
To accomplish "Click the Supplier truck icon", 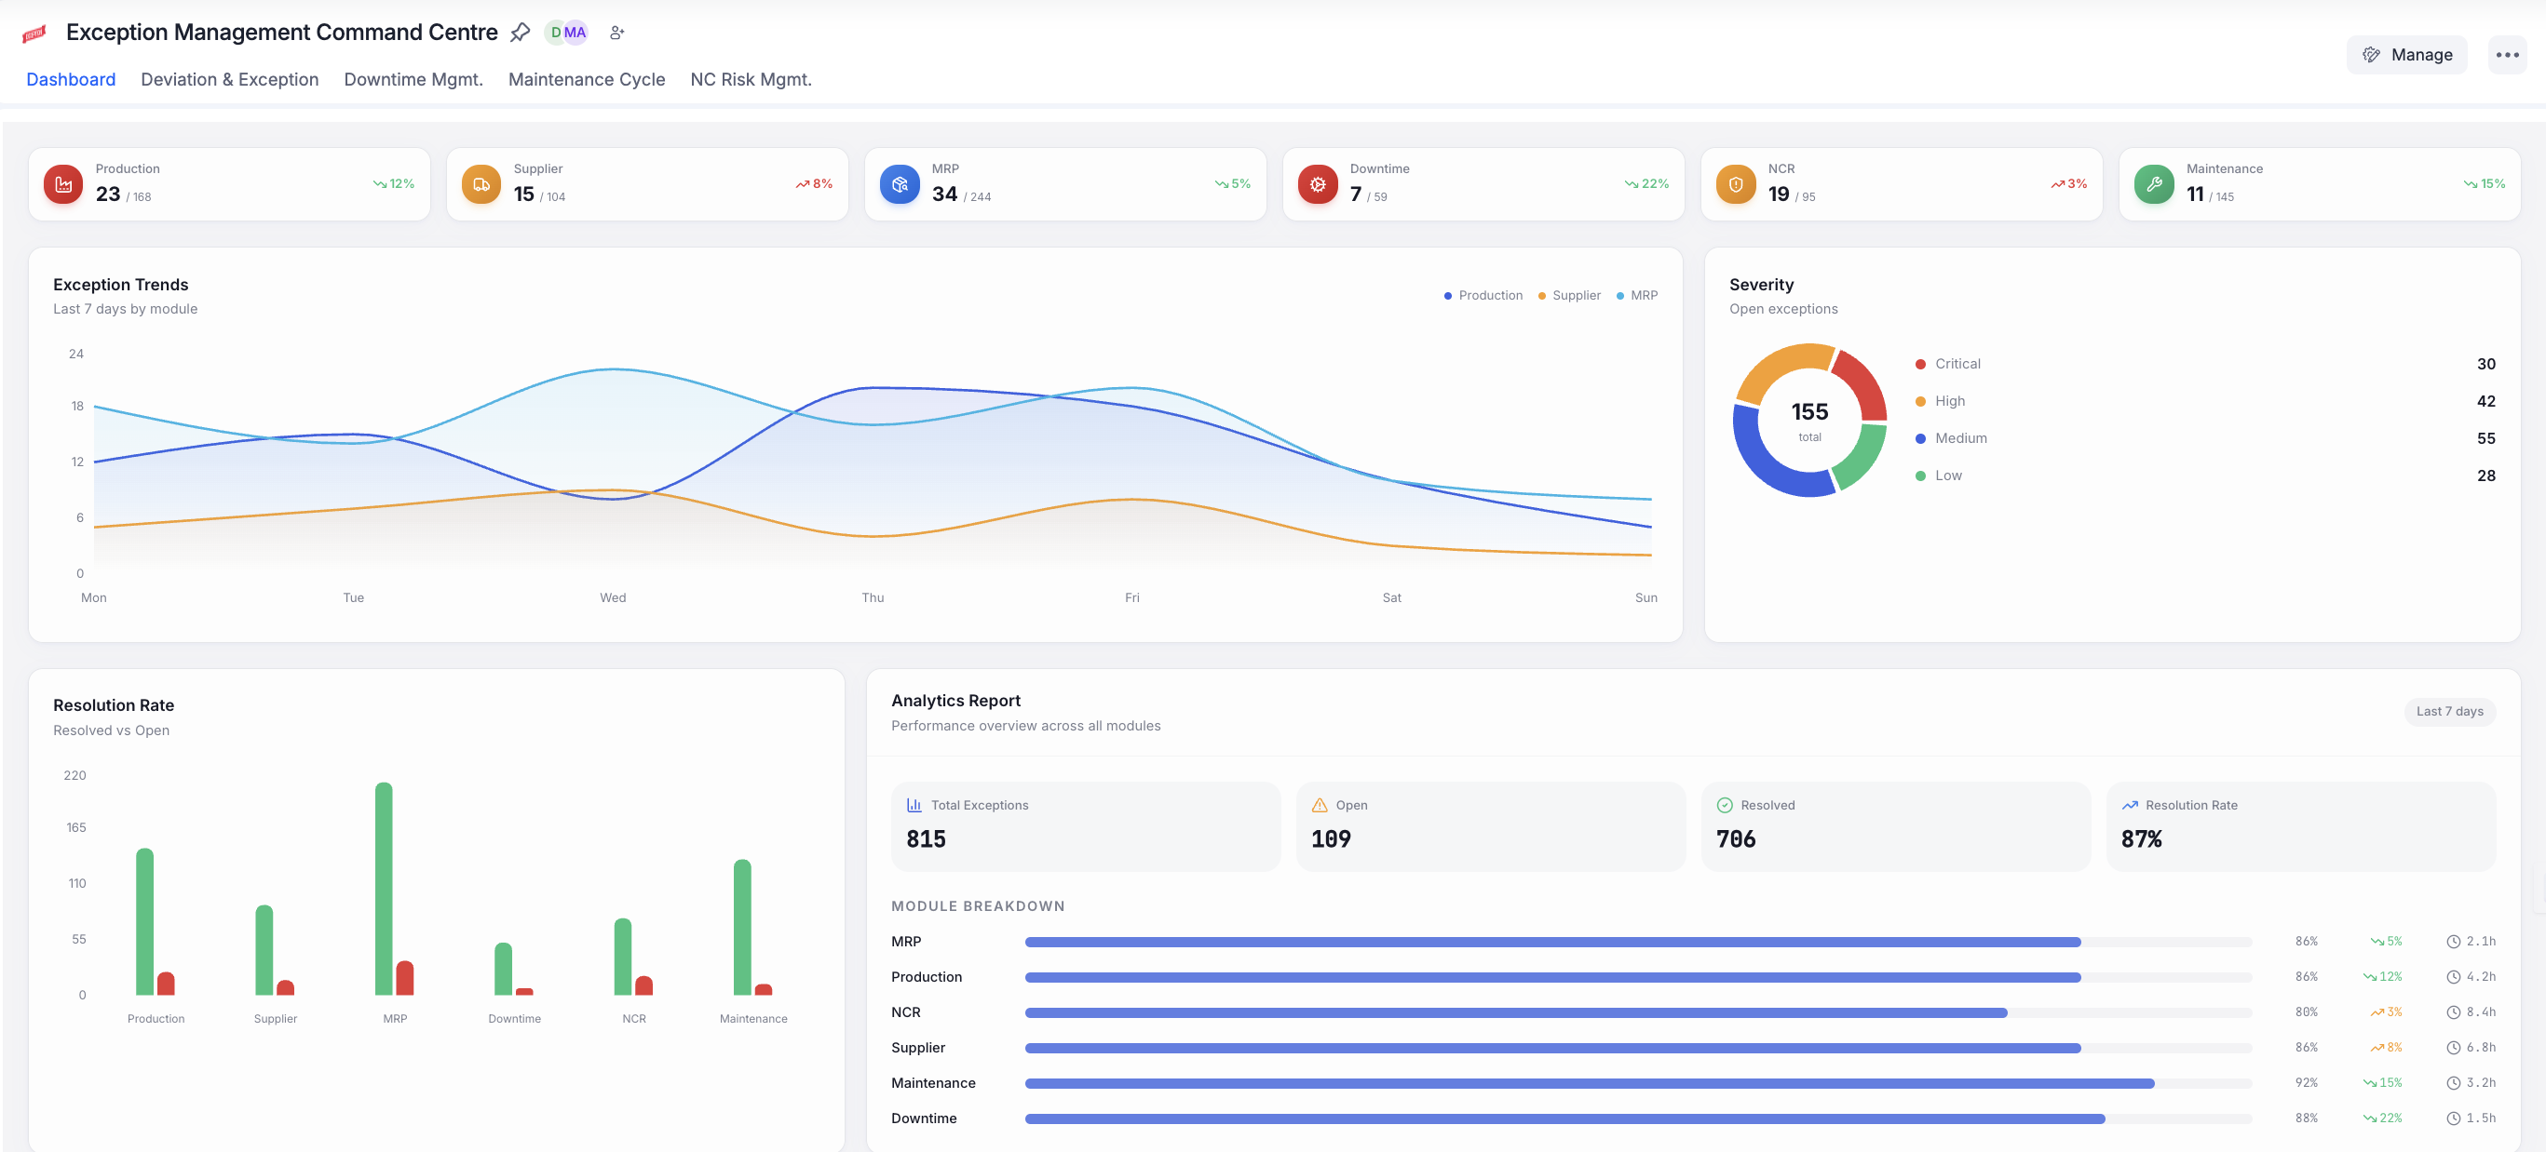I will pyautogui.click(x=481, y=183).
